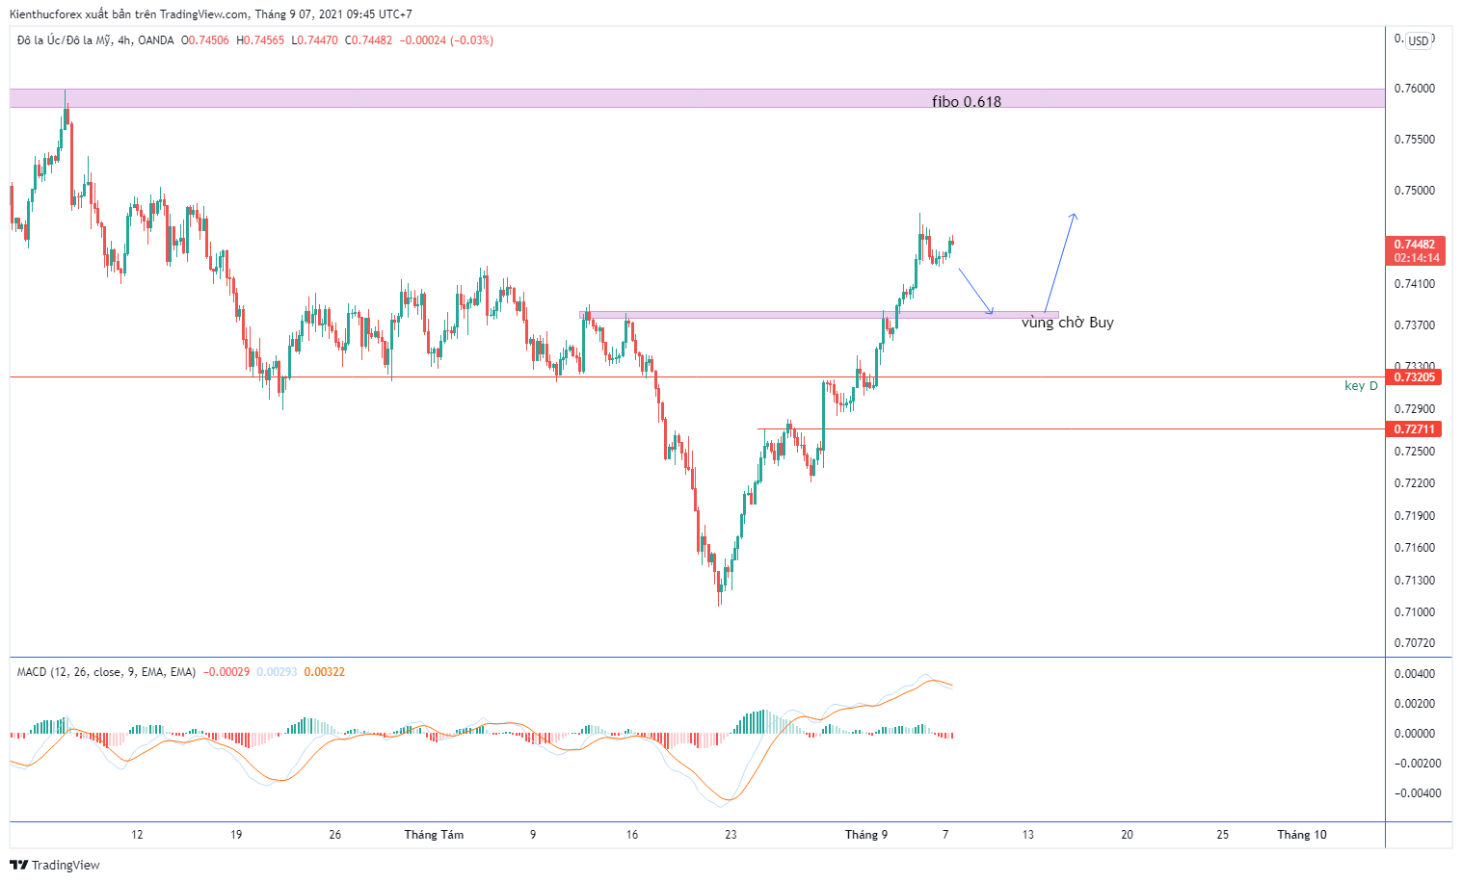1462x882 pixels.
Task: Click the 0.71300 price axis label
Action: point(1414,581)
